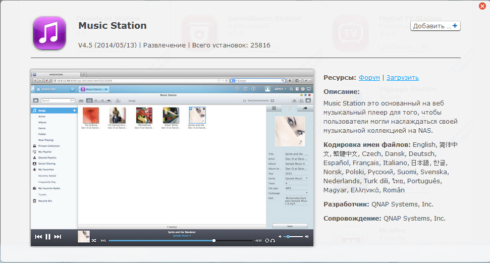
Task: Click the 'Всего установок: 25816' text
Action: [231, 45]
